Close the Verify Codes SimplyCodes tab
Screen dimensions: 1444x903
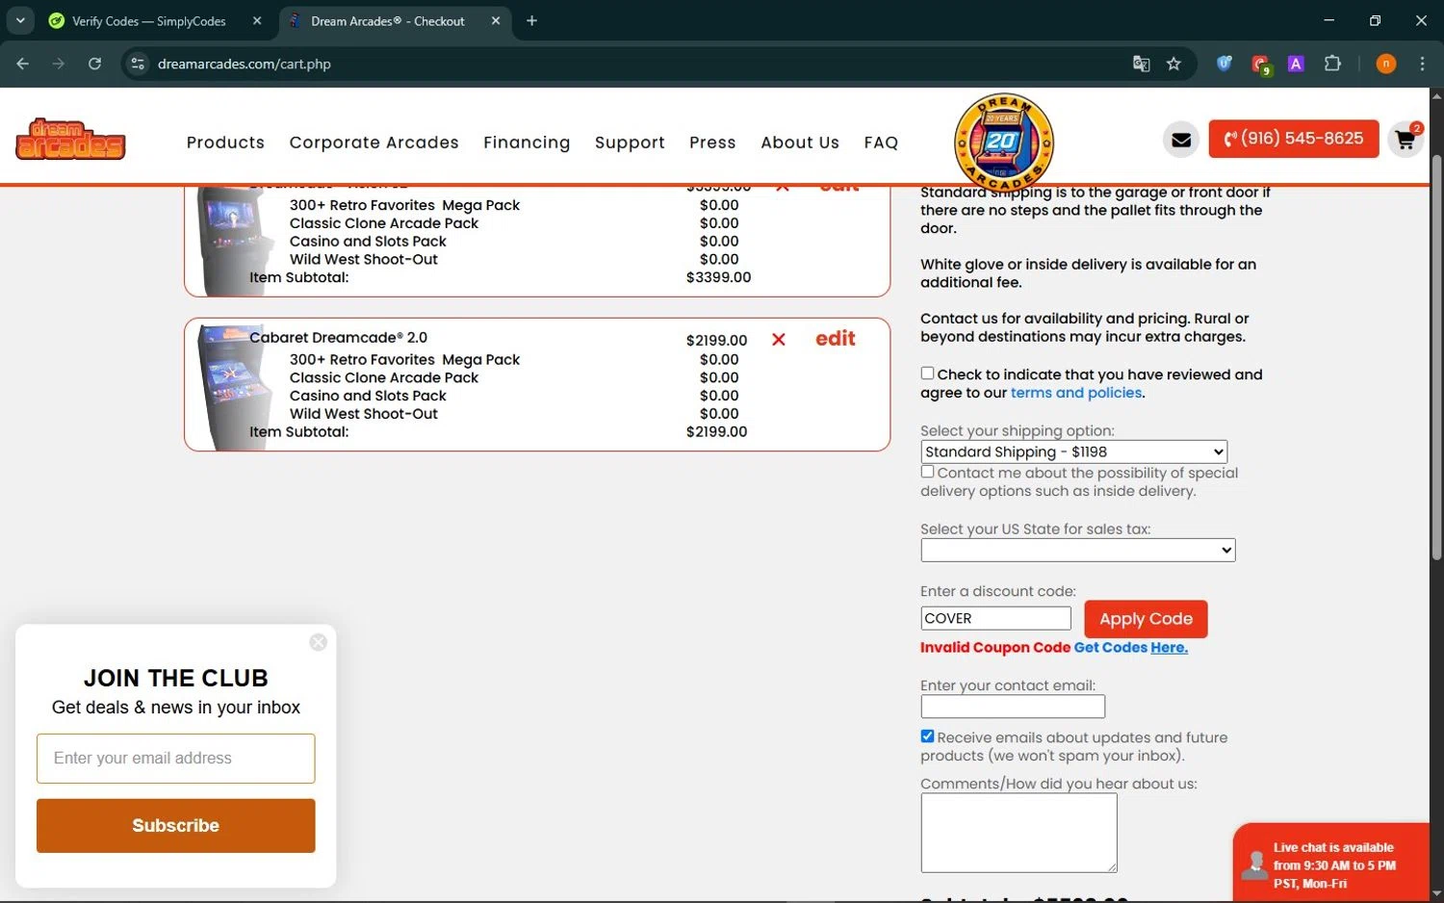tap(257, 20)
